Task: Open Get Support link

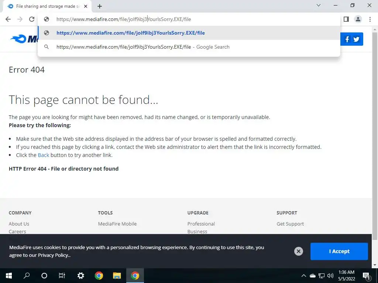Action: (x=290, y=224)
